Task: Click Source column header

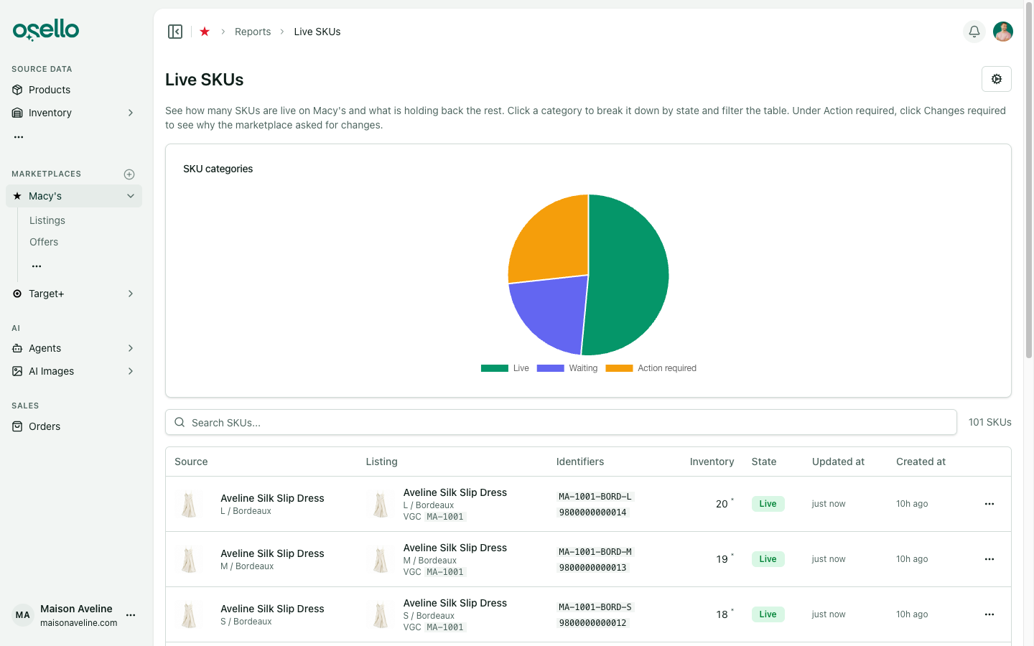Action: click(x=191, y=462)
